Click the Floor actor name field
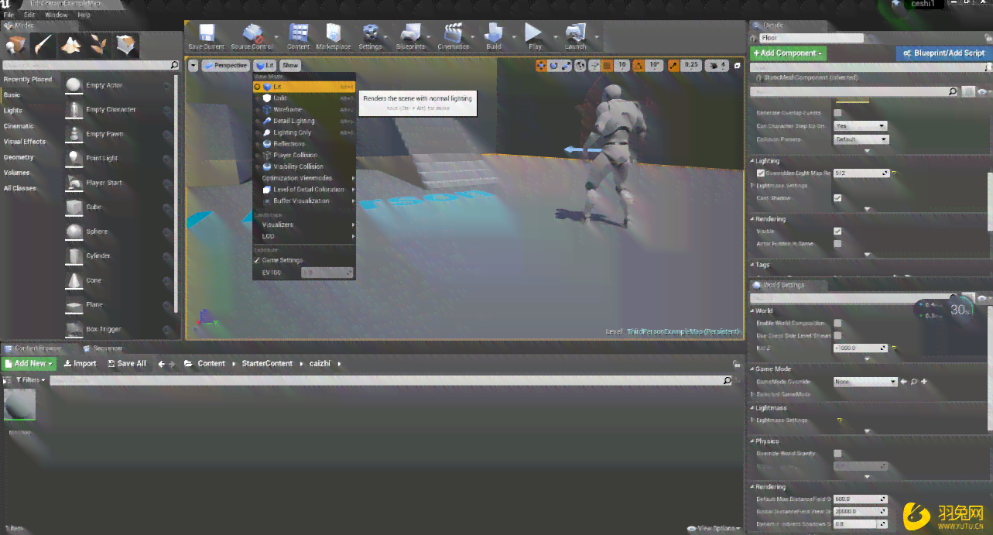The image size is (993, 535). coord(810,38)
